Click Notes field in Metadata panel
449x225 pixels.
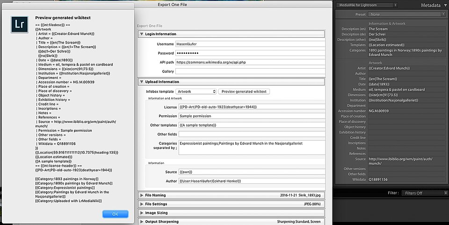point(407,148)
